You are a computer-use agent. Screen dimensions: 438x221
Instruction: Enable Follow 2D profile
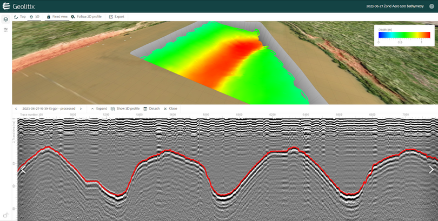point(86,17)
